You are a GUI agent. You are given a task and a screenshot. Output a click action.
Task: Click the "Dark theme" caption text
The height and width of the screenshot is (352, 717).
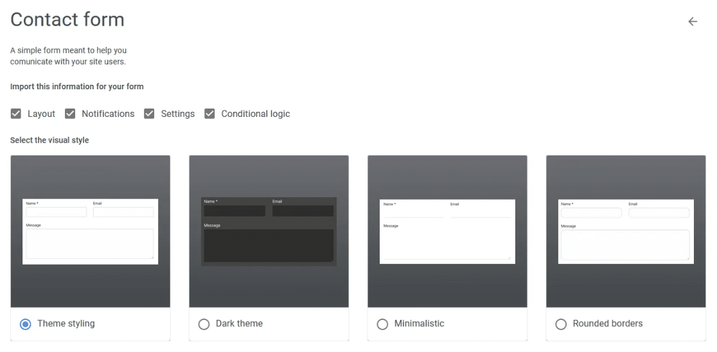pyautogui.click(x=239, y=324)
